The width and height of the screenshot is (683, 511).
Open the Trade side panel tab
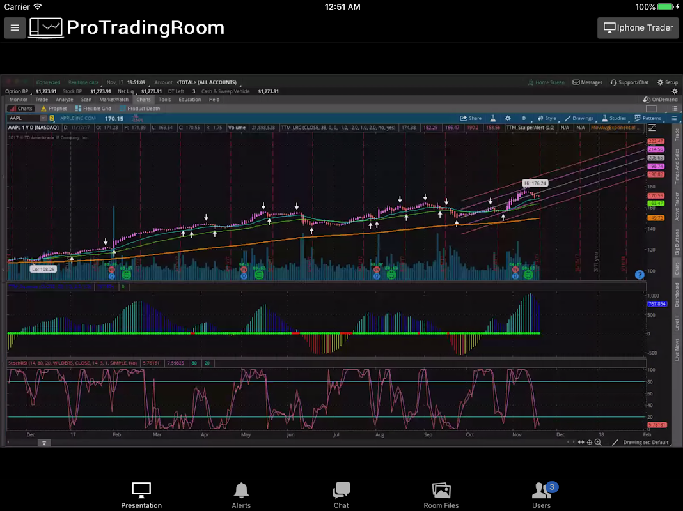(x=677, y=134)
